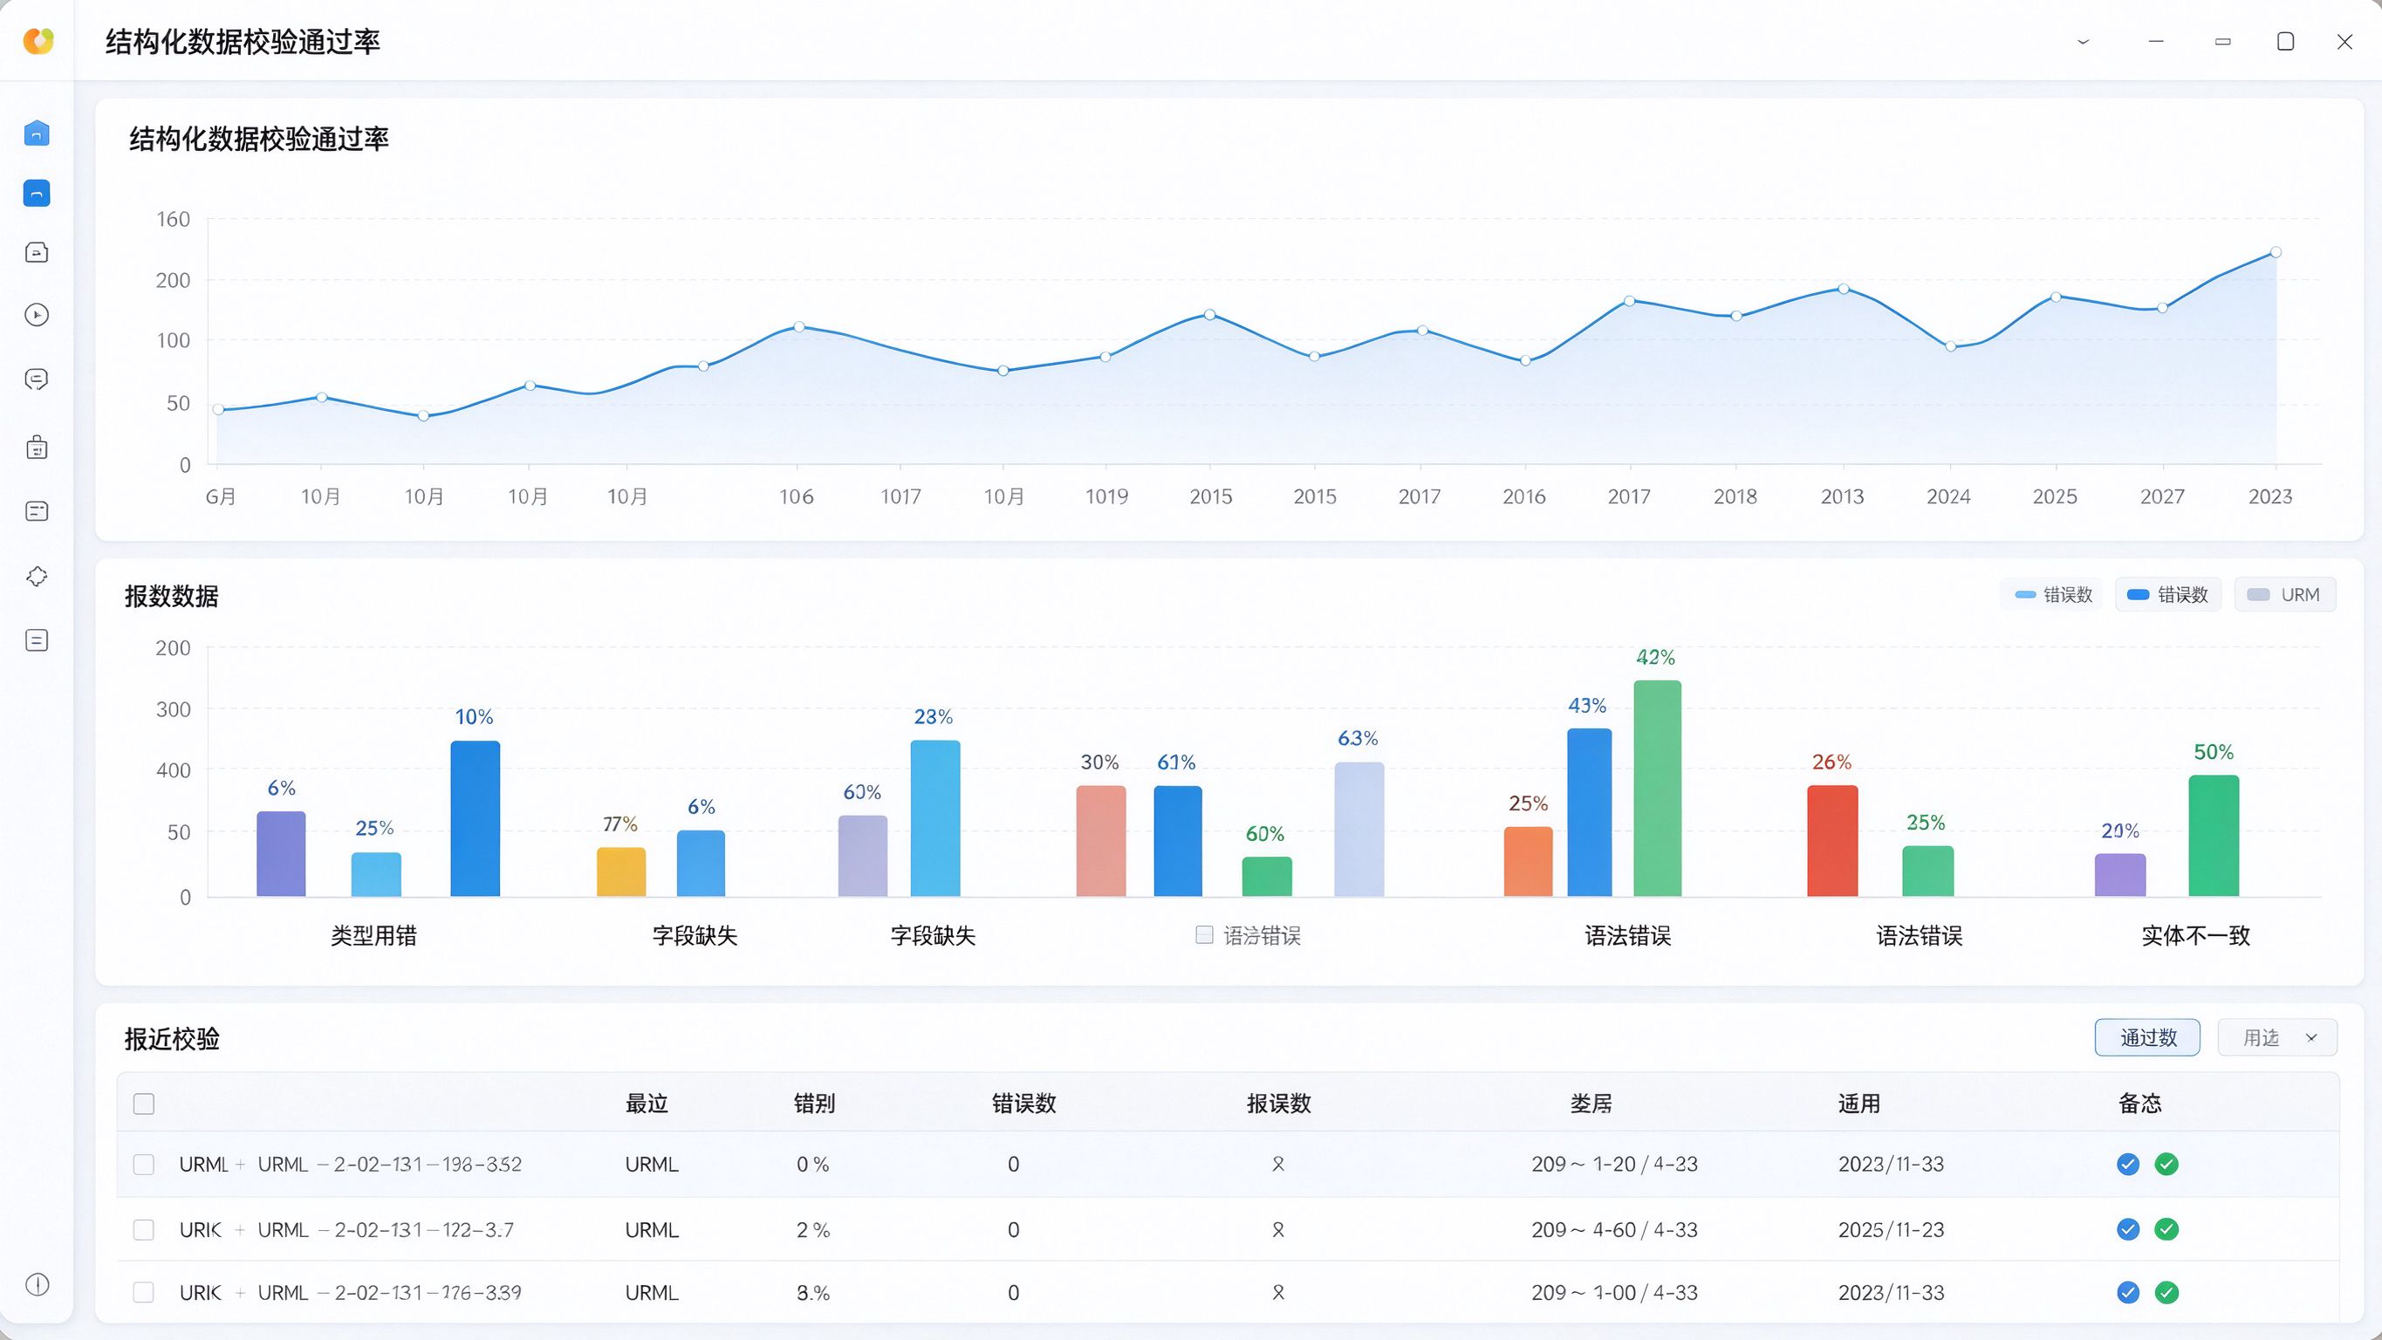Viewport: 2382px width, 1340px height.
Task: Open the clipboard bag sidebar icon
Action: 37,448
